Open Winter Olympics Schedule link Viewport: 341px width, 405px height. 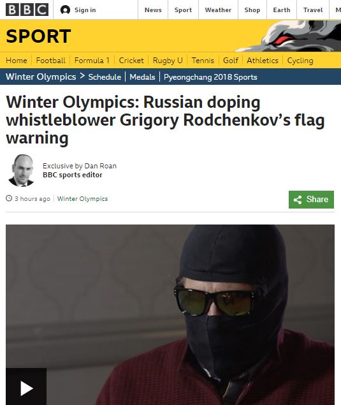coord(105,77)
